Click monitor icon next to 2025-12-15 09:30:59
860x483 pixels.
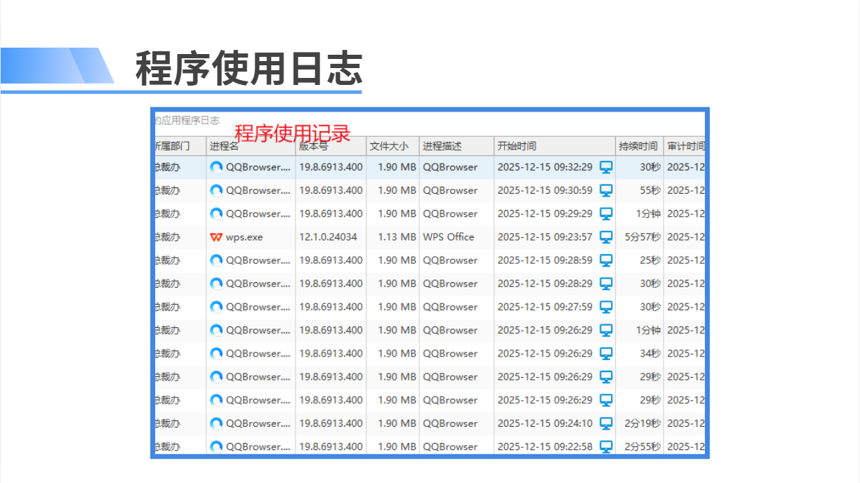[606, 190]
